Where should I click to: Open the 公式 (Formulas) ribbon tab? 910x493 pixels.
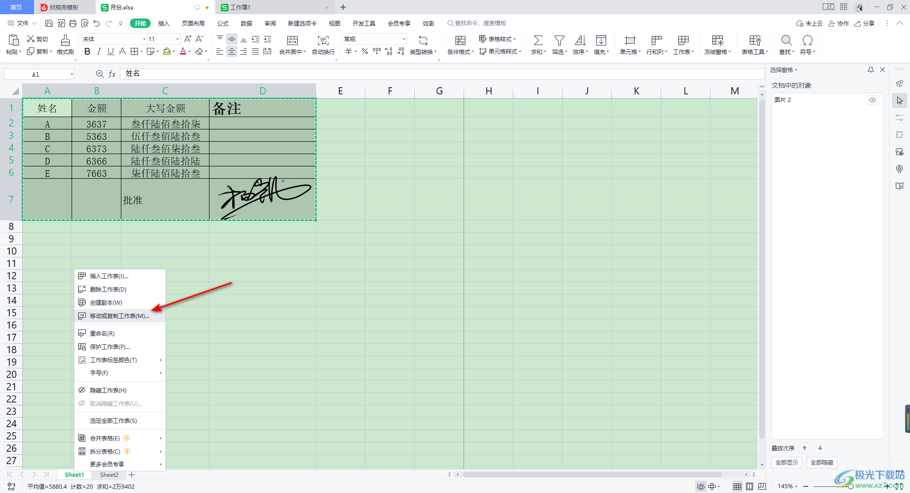click(223, 23)
